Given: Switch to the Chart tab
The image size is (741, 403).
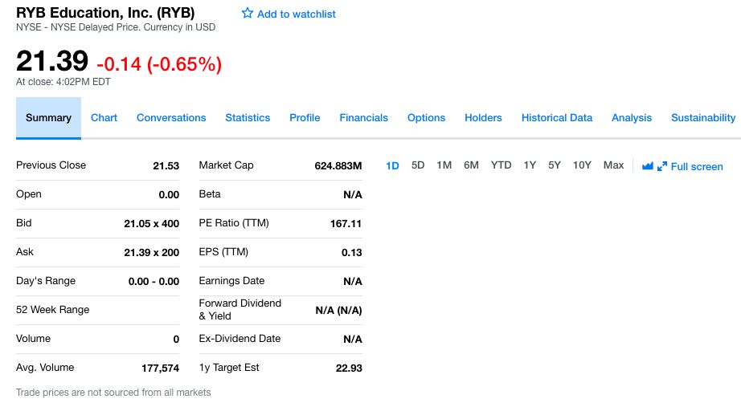Looking at the screenshot, I should [104, 118].
